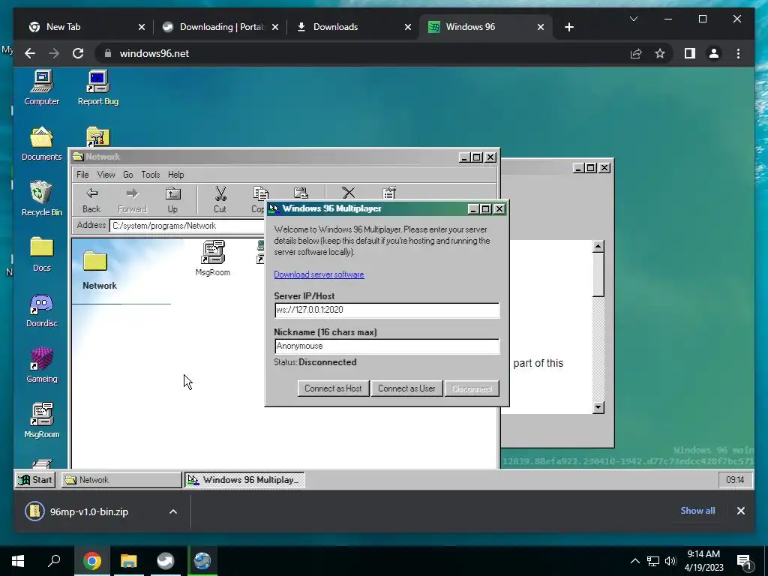Click Back in Network explorer toolbar

[91, 199]
